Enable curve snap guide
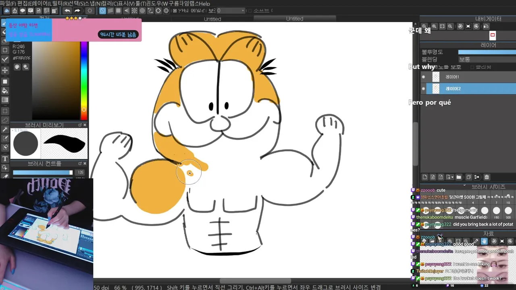 click(150, 11)
